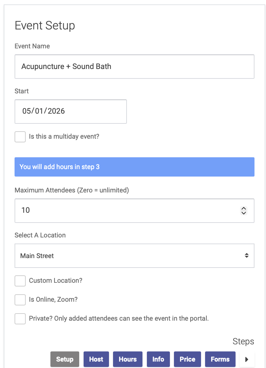Select the year in the Start date
The width and height of the screenshot is (266, 368).
[x=56, y=111]
